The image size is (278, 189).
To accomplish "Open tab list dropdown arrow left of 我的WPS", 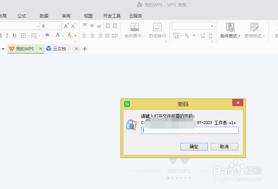I will pos(3,49).
